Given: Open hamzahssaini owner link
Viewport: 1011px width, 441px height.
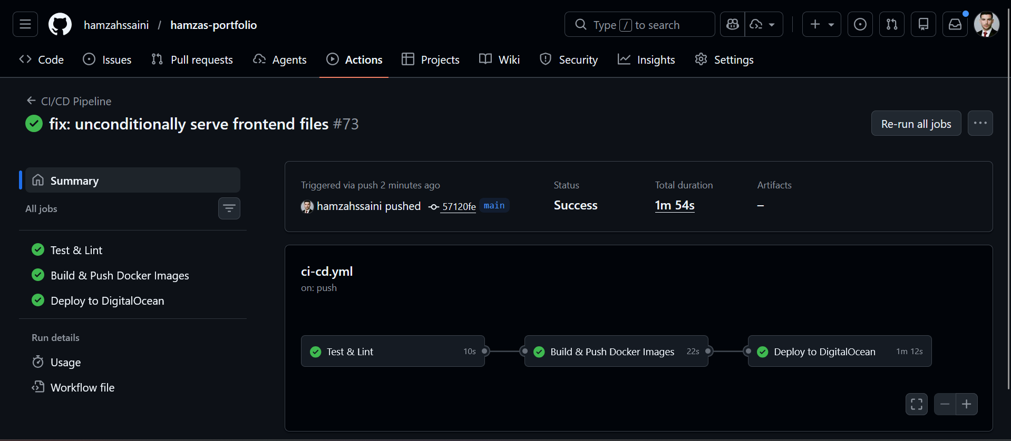Looking at the screenshot, I should pyautogui.click(x=116, y=25).
